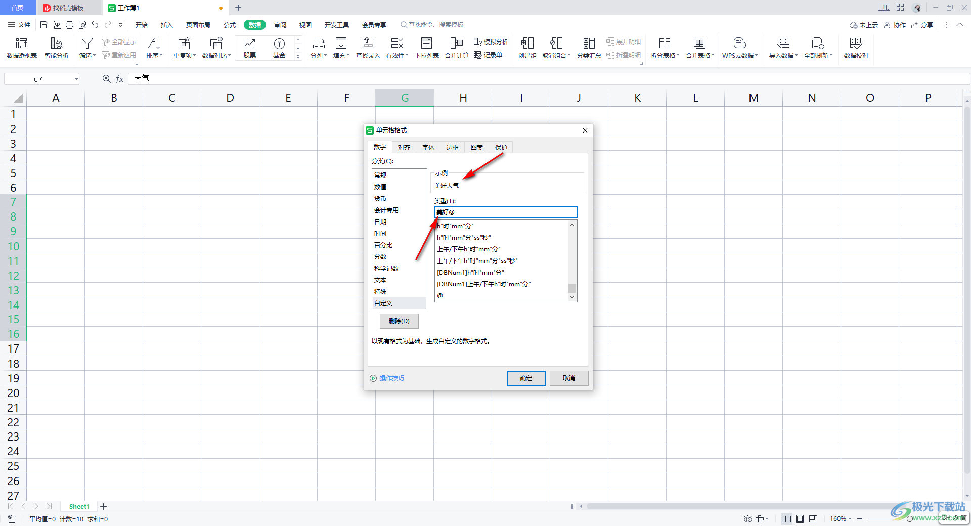Click the undo arrow in quick access toolbar
Screen dimensions: 971x526
click(x=95, y=25)
